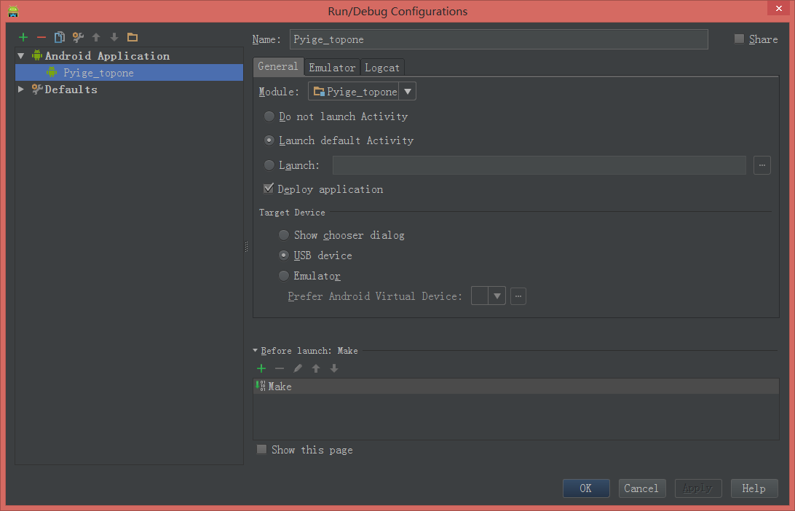Create a new configurations folder

click(132, 36)
